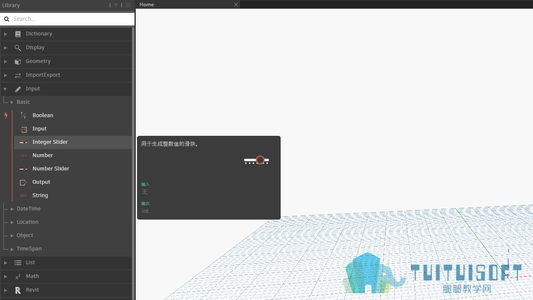Screen dimensions: 533x300
Task: Click the library Search input field
Action: coord(67,19)
